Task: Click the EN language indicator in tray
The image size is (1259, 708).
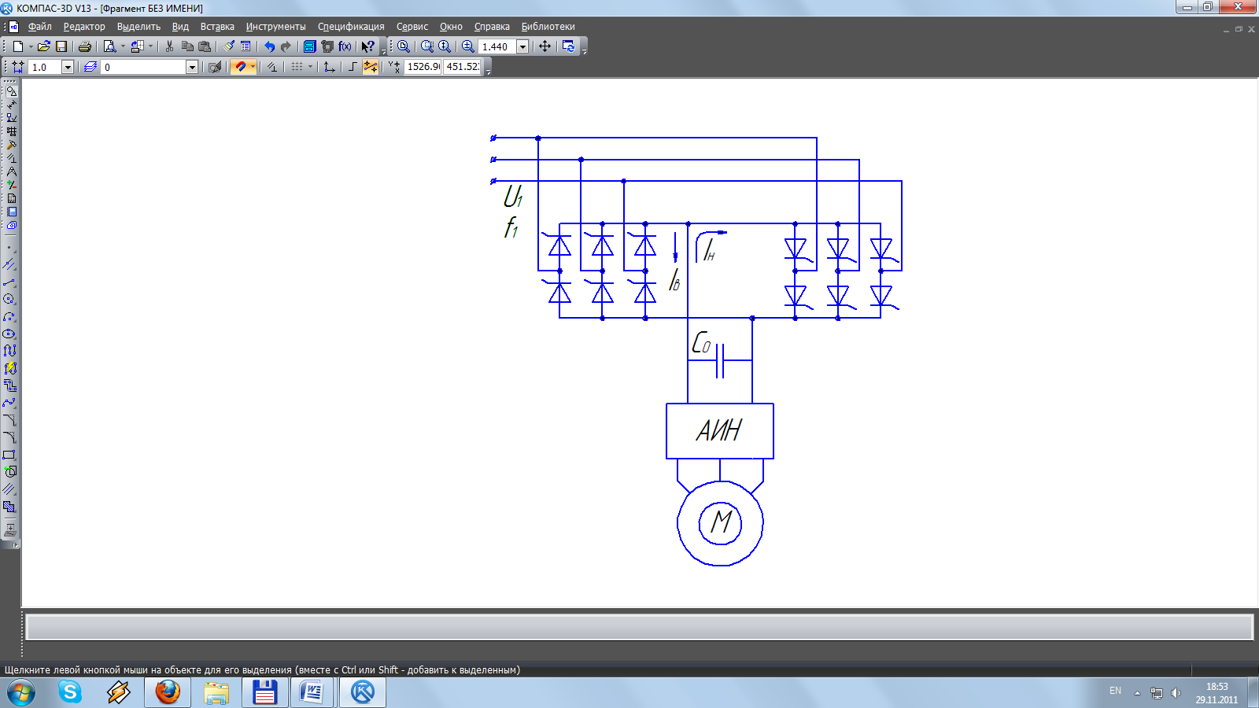Action: tap(1115, 691)
